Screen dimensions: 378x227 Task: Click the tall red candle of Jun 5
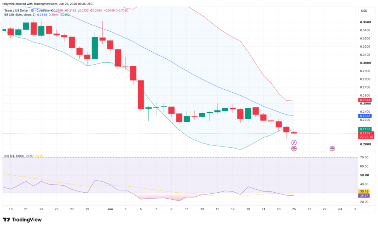tap(141, 94)
